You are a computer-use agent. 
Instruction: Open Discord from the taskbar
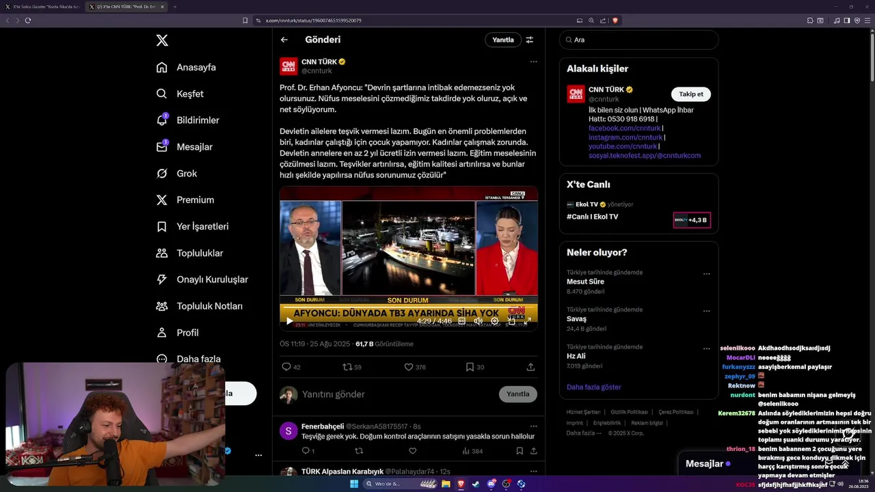click(492, 484)
